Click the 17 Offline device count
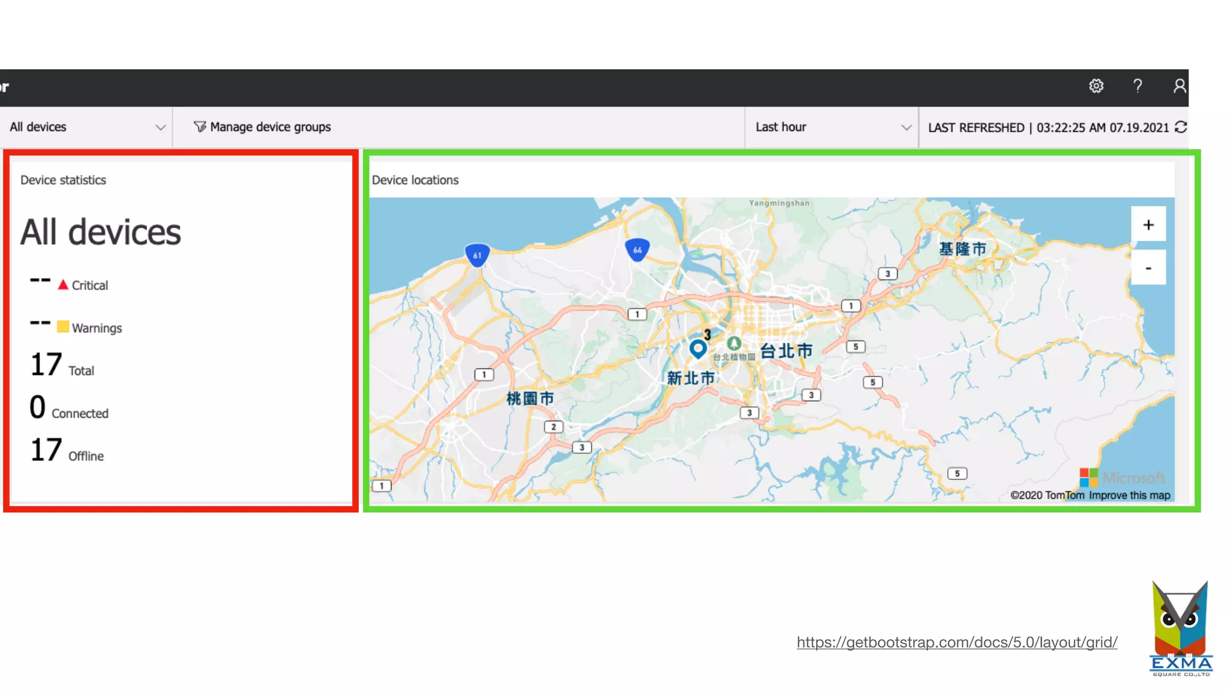The width and height of the screenshot is (1227, 690). [x=47, y=450]
